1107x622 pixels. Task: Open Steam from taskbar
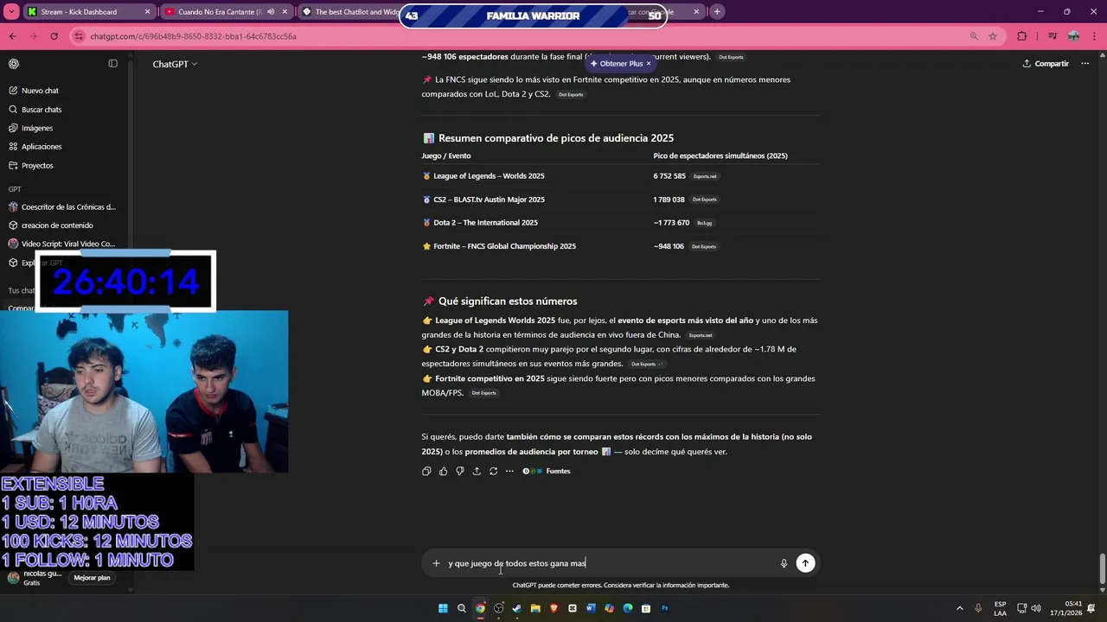(517, 608)
